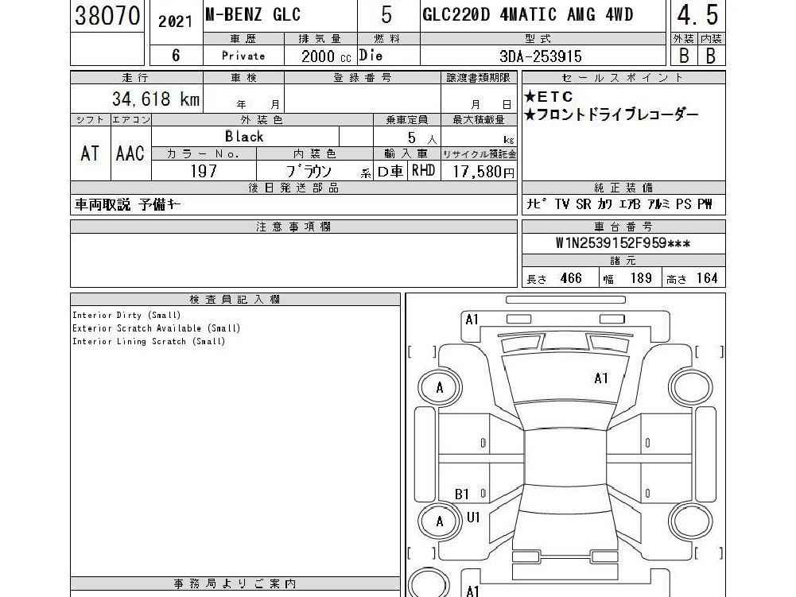Image resolution: width=796 pixels, height=597 pixels.
Task: Click the mileage value 34,618 km
Action: click(x=156, y=99)
